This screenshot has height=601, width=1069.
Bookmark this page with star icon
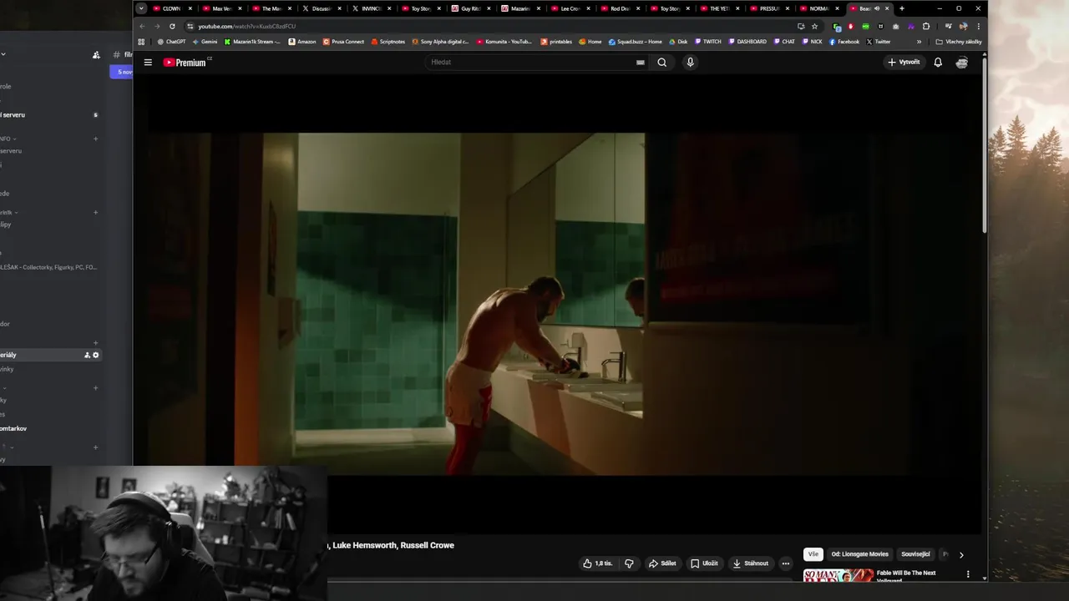(x=815, y=26)
